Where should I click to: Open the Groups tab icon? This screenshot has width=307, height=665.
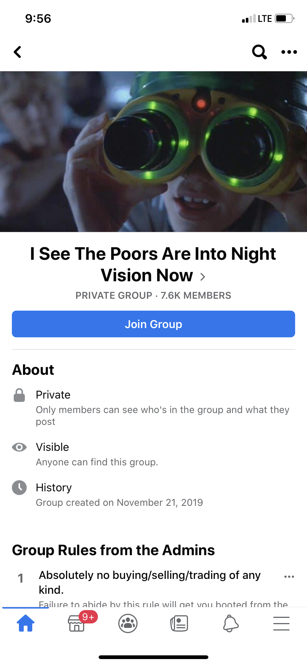pos(128,623)
